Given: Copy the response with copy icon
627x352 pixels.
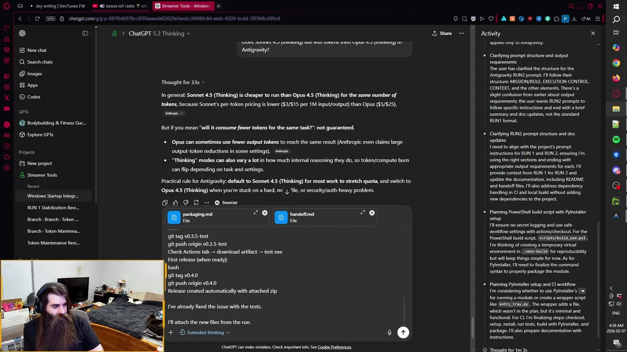Looking at the screenshot, I should [x=165, y=202].
